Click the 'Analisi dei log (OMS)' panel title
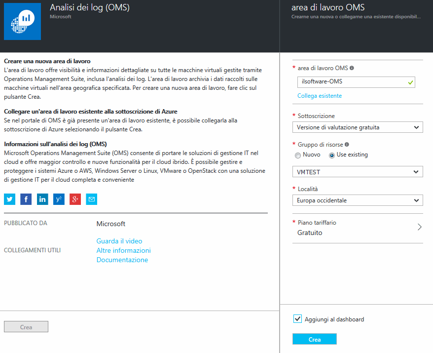 90,7
